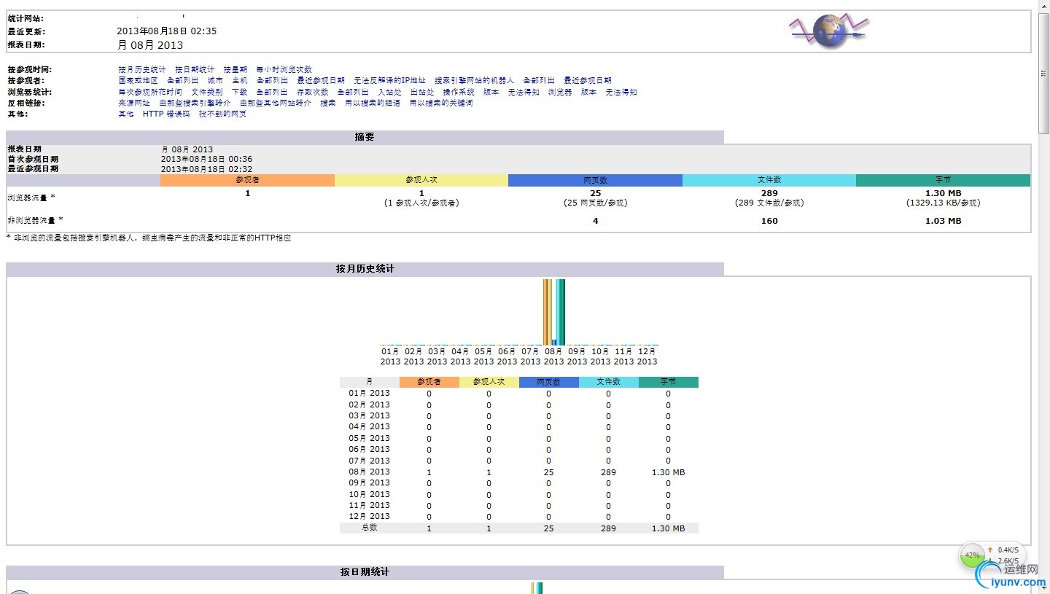The height and width of the screenshot is (594, 1050).
Task: Click chart axis label 01月 2013
Action: pyautogui.click(x=390, y=356)
